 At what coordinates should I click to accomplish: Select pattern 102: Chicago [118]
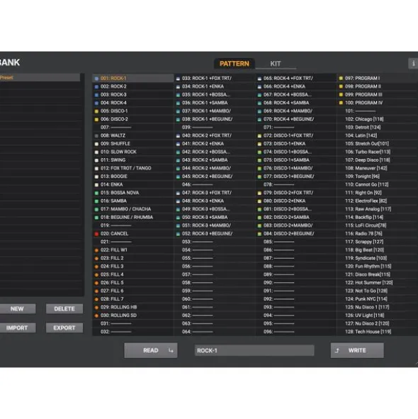pos(378,119)
